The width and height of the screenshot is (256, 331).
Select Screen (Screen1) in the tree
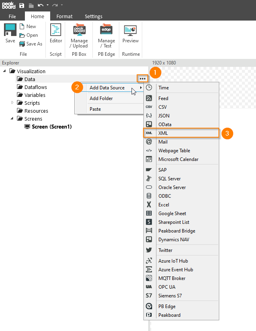[48, 127]
